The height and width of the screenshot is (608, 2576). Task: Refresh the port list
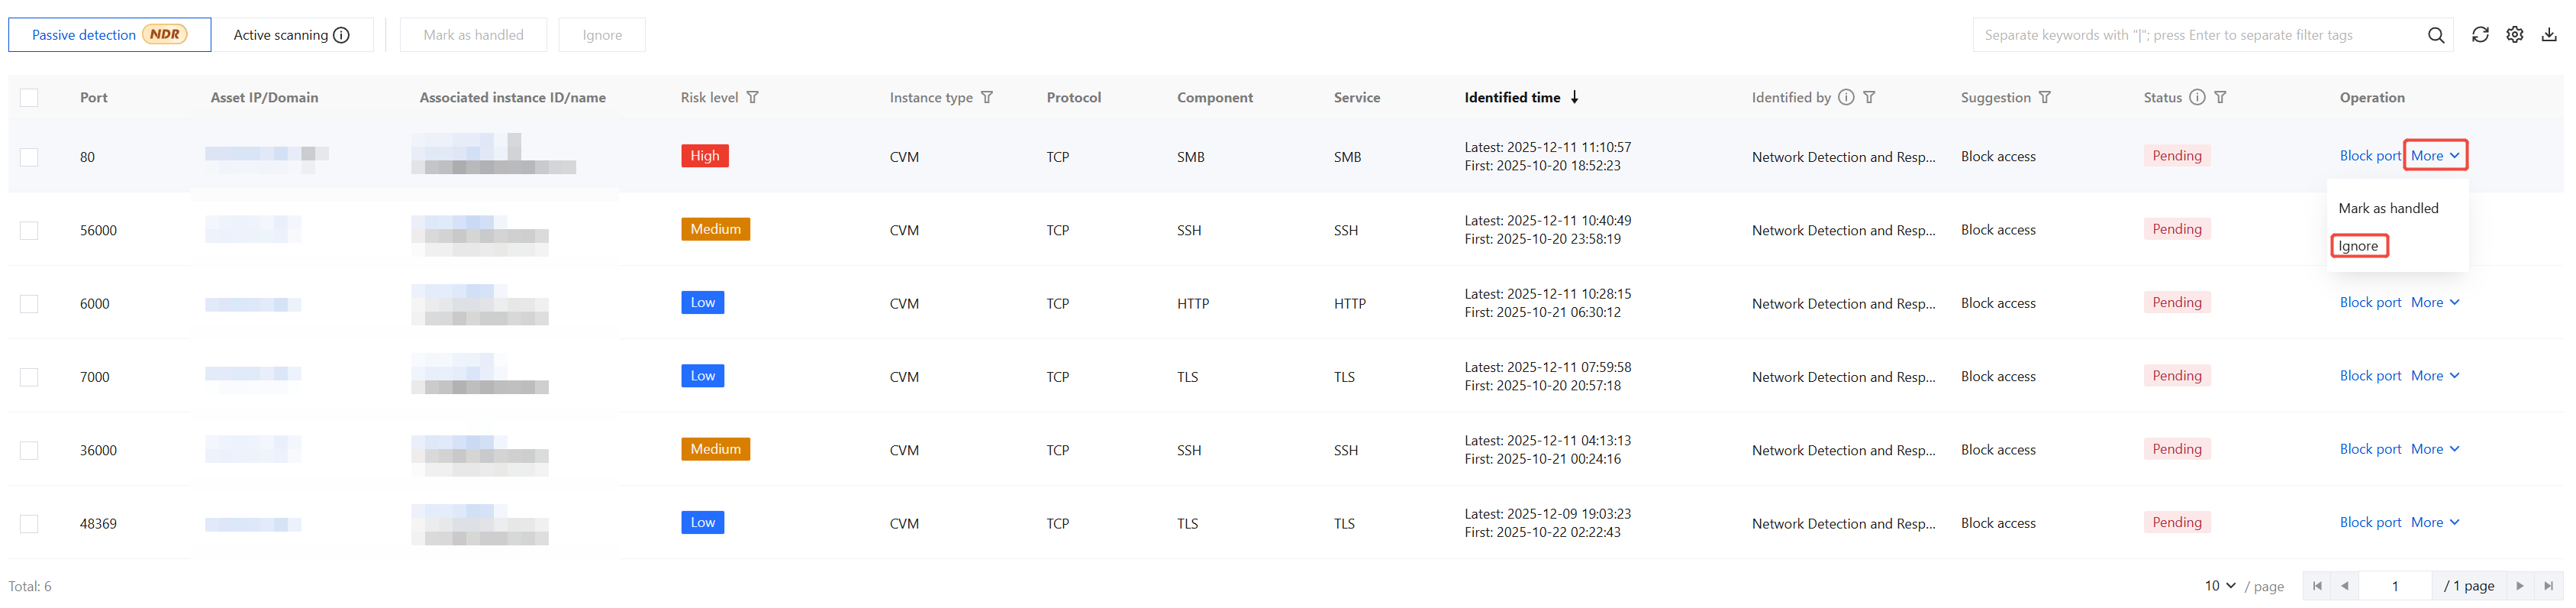tap(2480, 35)
